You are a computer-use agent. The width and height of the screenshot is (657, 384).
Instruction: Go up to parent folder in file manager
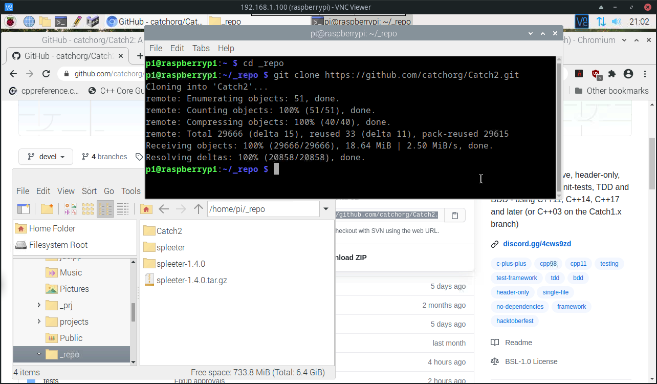pos(199,209)
